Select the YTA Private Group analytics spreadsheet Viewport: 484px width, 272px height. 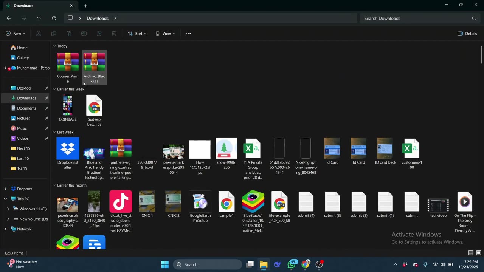(x=253, y=159)
